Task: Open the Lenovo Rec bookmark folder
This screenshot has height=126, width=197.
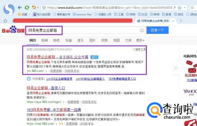Action: [x=82, y=14]
